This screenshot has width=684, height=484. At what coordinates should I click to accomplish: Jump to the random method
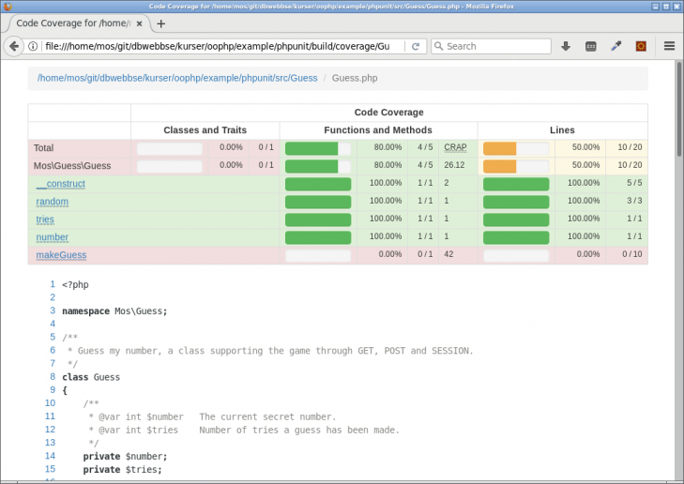[x=52, y=202]
